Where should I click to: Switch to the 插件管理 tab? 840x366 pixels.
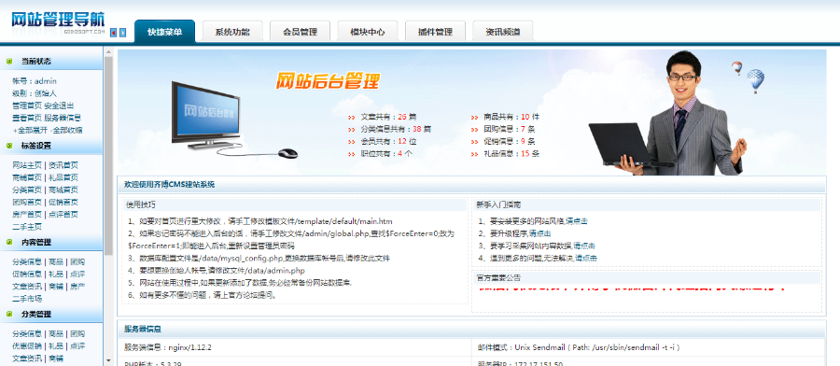click(435, 32)
